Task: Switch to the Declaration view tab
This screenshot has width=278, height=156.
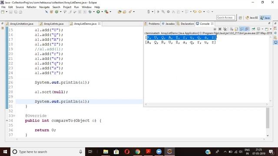Action: [x=185, y=24]
